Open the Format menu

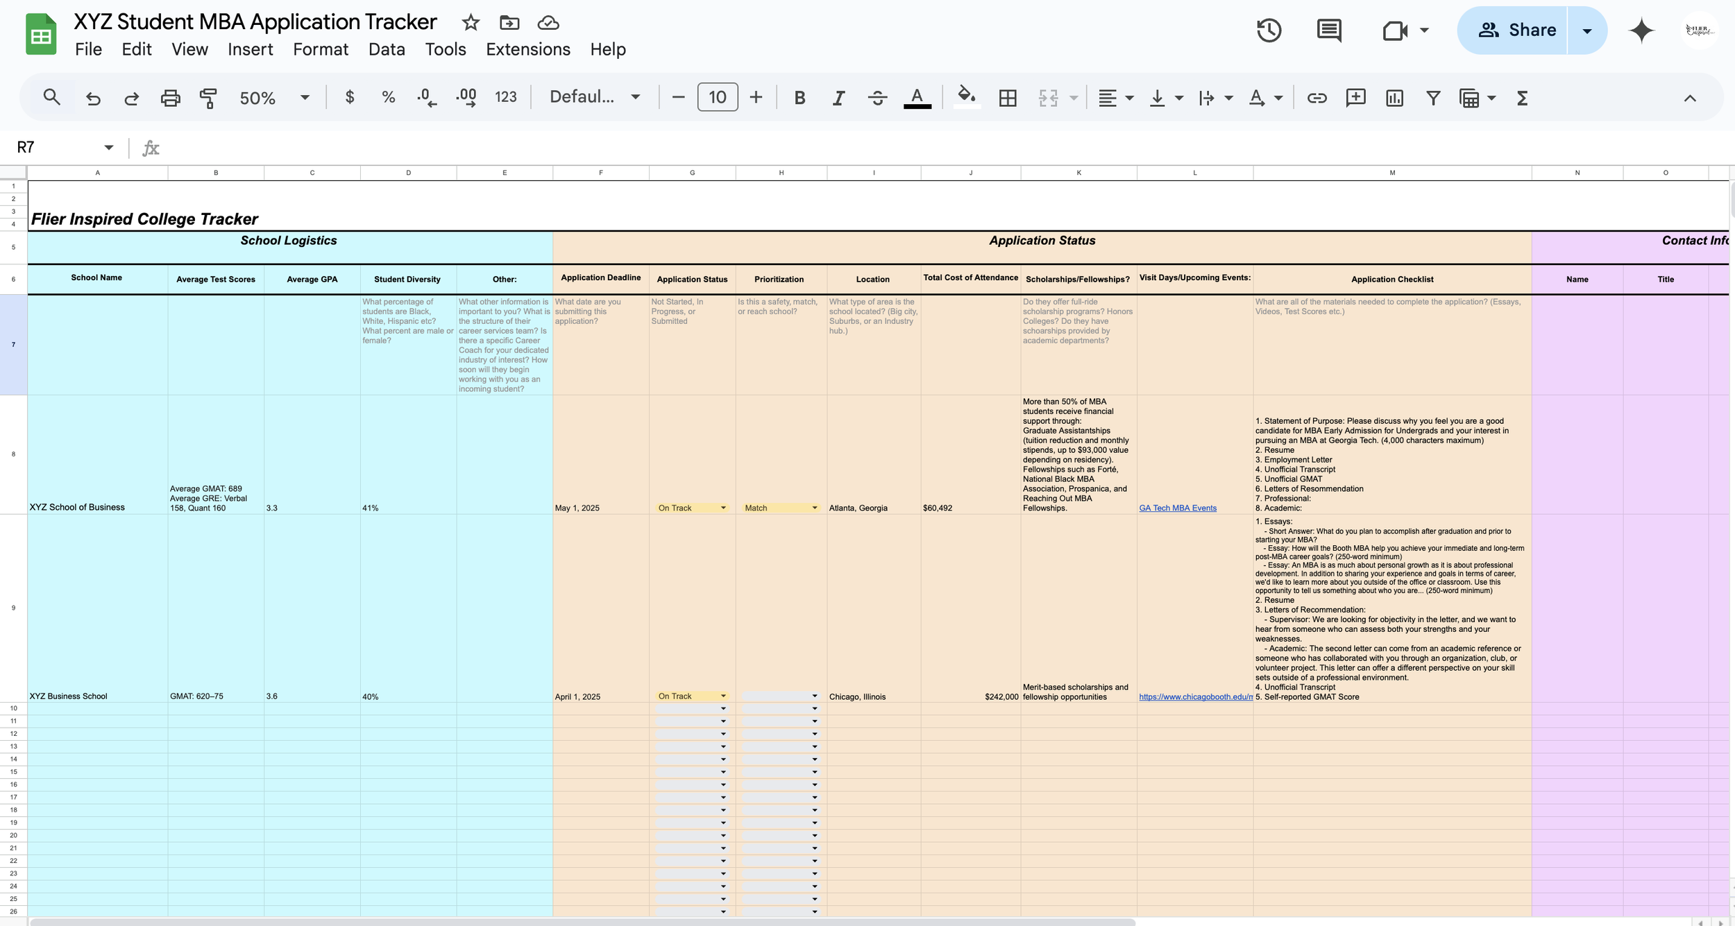click(x=320, y=49)
